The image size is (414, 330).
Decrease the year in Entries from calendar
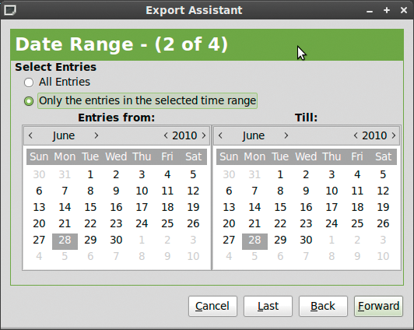[166, 135]
